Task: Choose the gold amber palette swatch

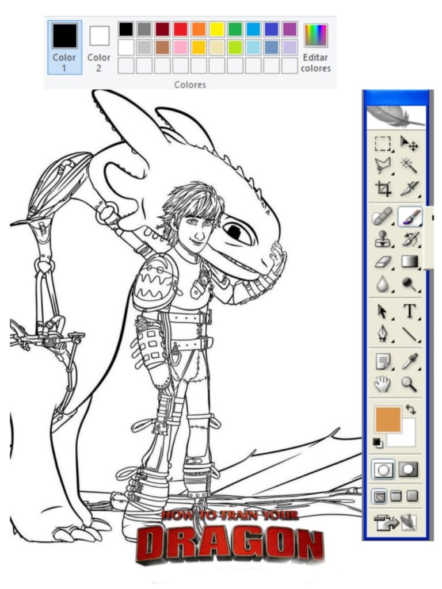Action: 199,47
